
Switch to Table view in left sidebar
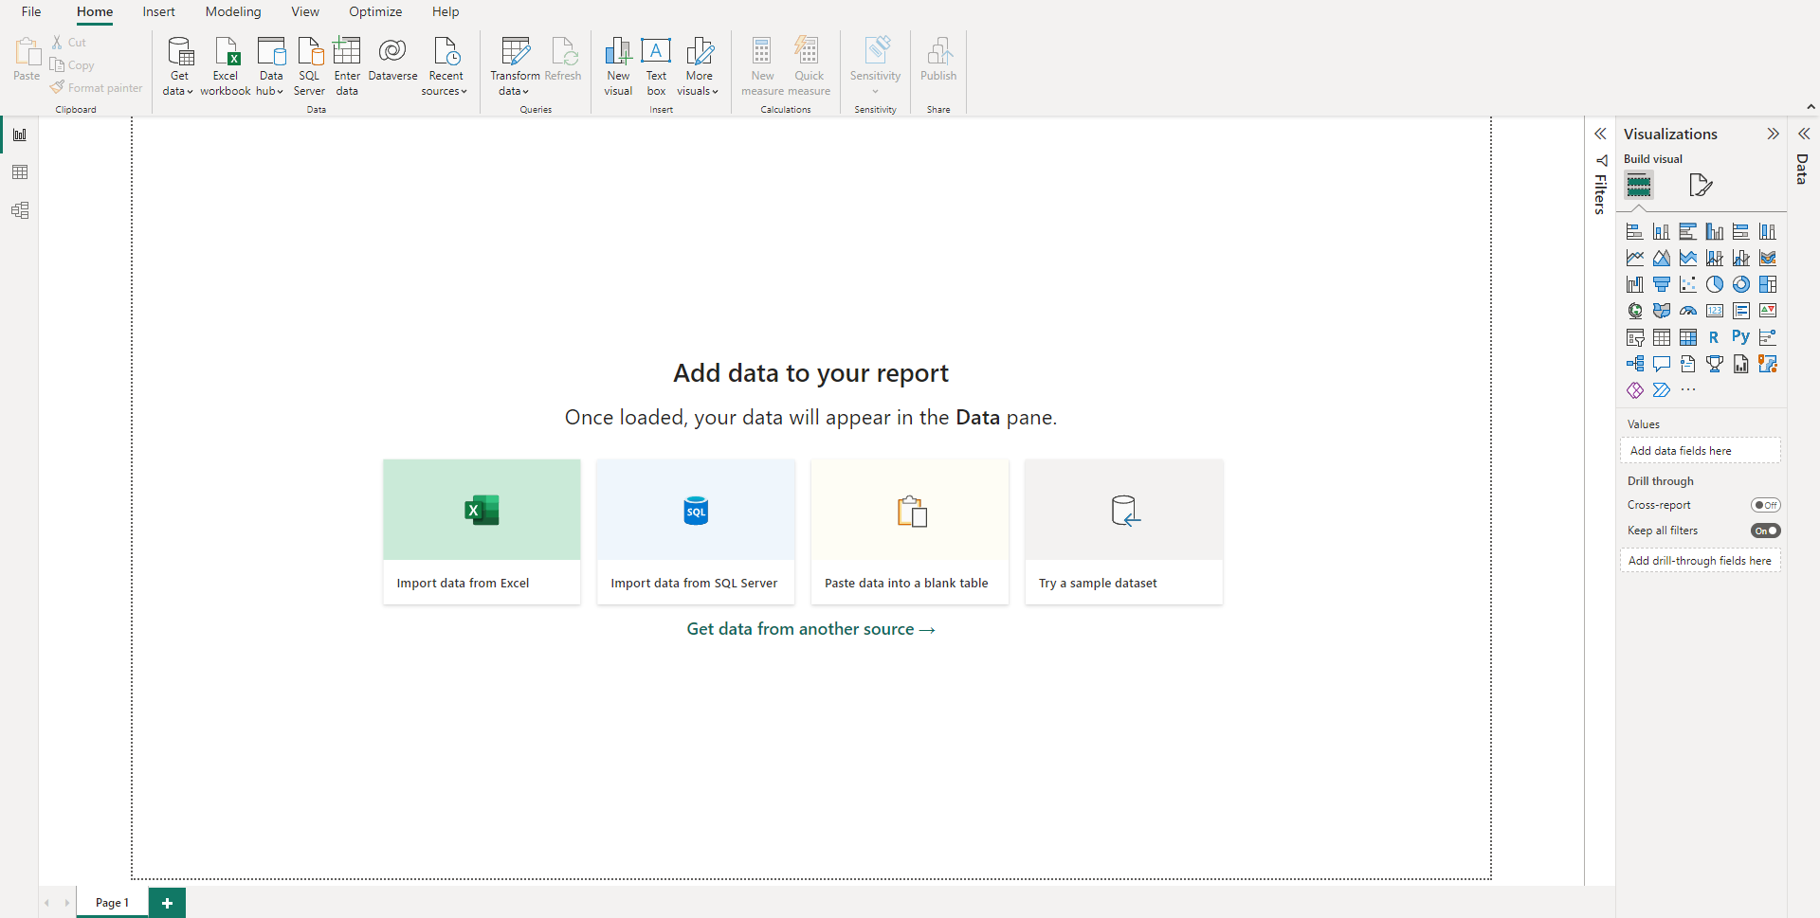click(19, 172)
